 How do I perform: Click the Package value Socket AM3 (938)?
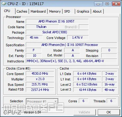[57, 32]
